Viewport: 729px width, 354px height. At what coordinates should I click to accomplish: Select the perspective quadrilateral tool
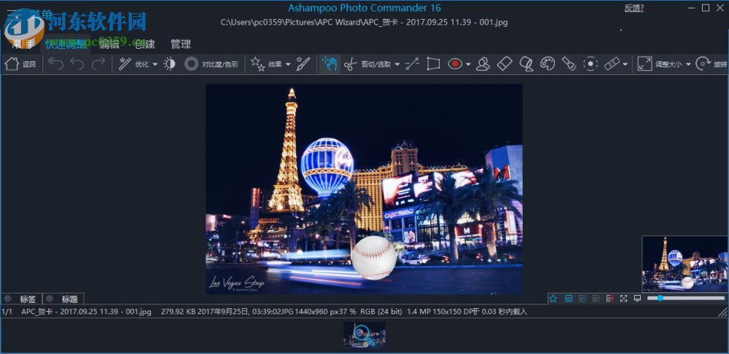[x=433, y=64]
